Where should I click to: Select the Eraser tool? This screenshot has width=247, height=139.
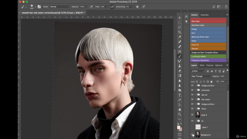coord(179,71)
